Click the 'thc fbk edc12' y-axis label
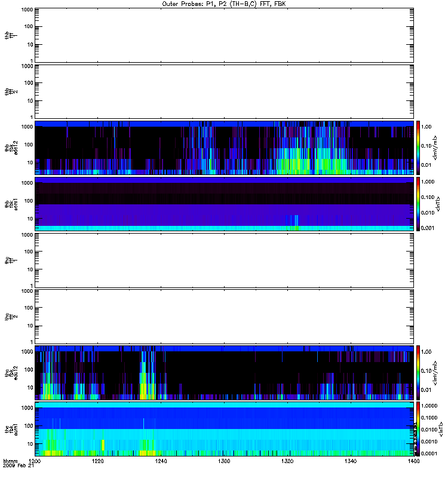 (x=11, y=372)
